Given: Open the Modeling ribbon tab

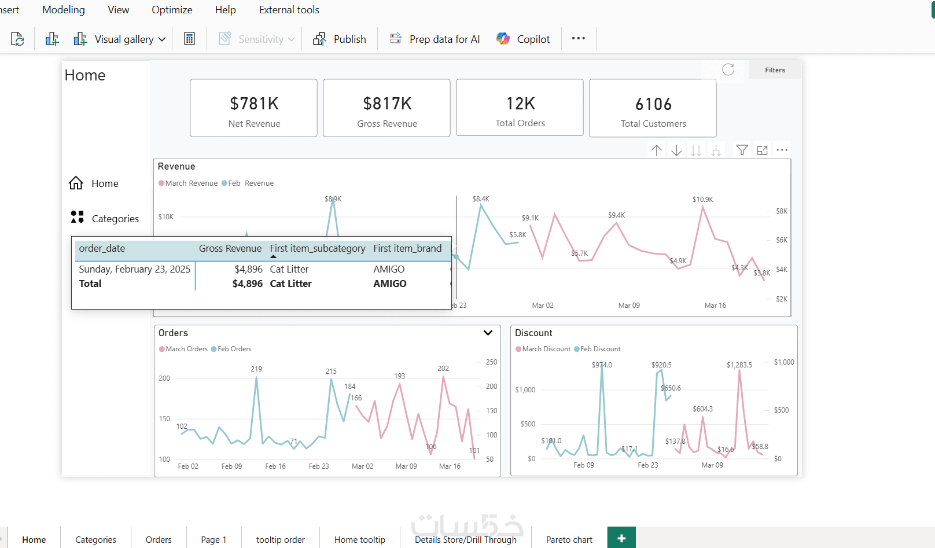Looking at the screenshot, I should coord(64,10).
